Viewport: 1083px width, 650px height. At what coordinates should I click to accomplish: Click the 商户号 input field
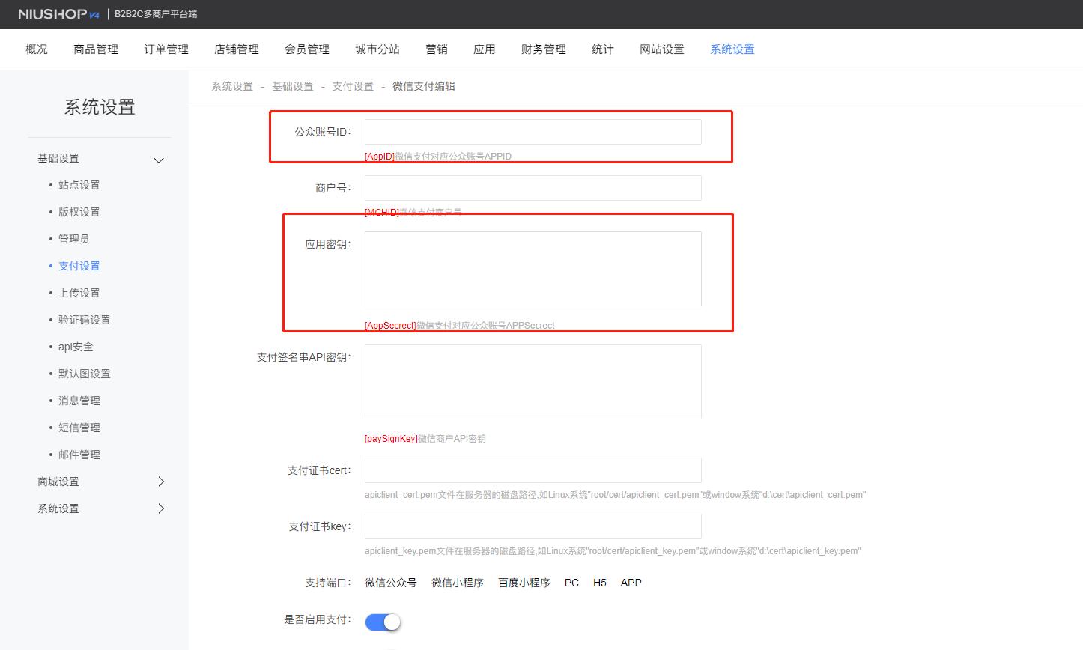point(532,188)
